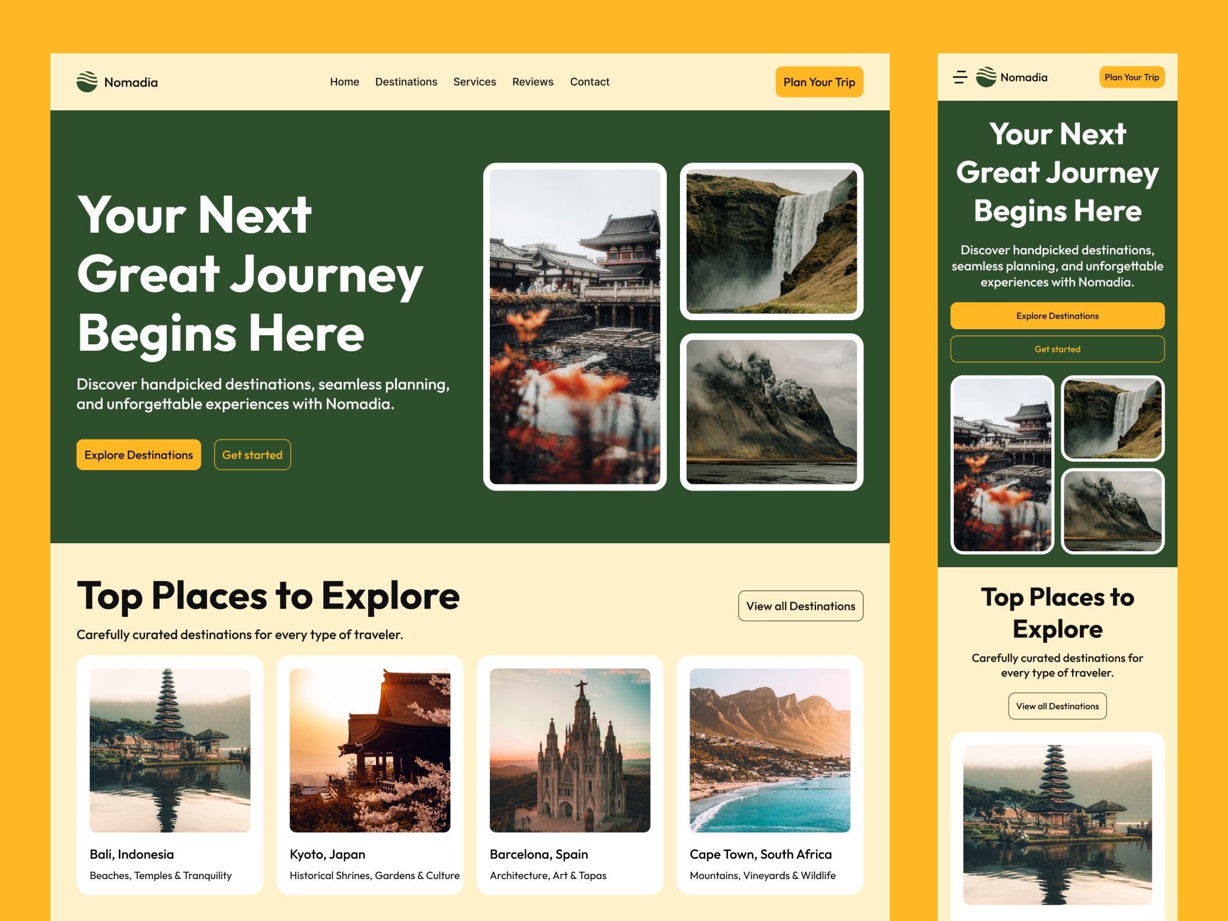Click the Nomadia brand name in desktop header
This screenshot has height=921, width=1228.
[x=131, y=82]
